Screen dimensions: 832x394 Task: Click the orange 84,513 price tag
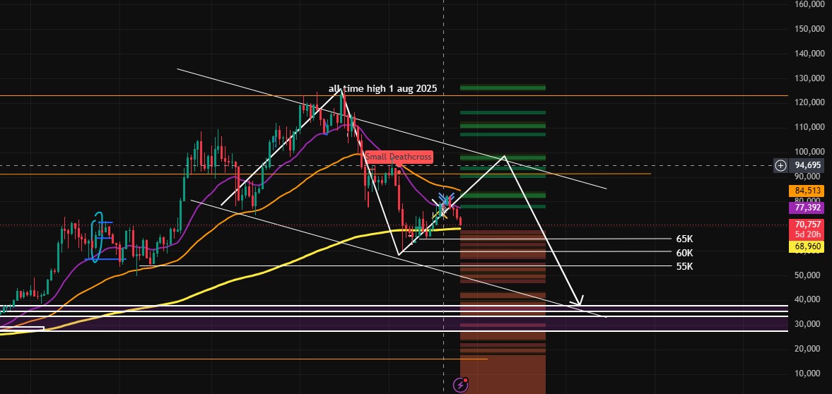pyautogui.click(x=807, y=191)
